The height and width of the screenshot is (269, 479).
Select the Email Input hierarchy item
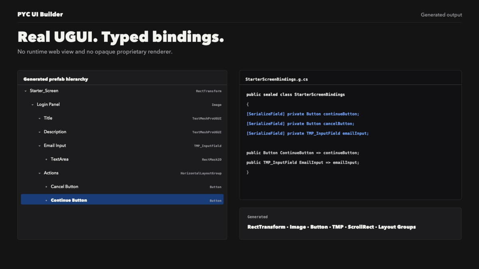point(122,145)
